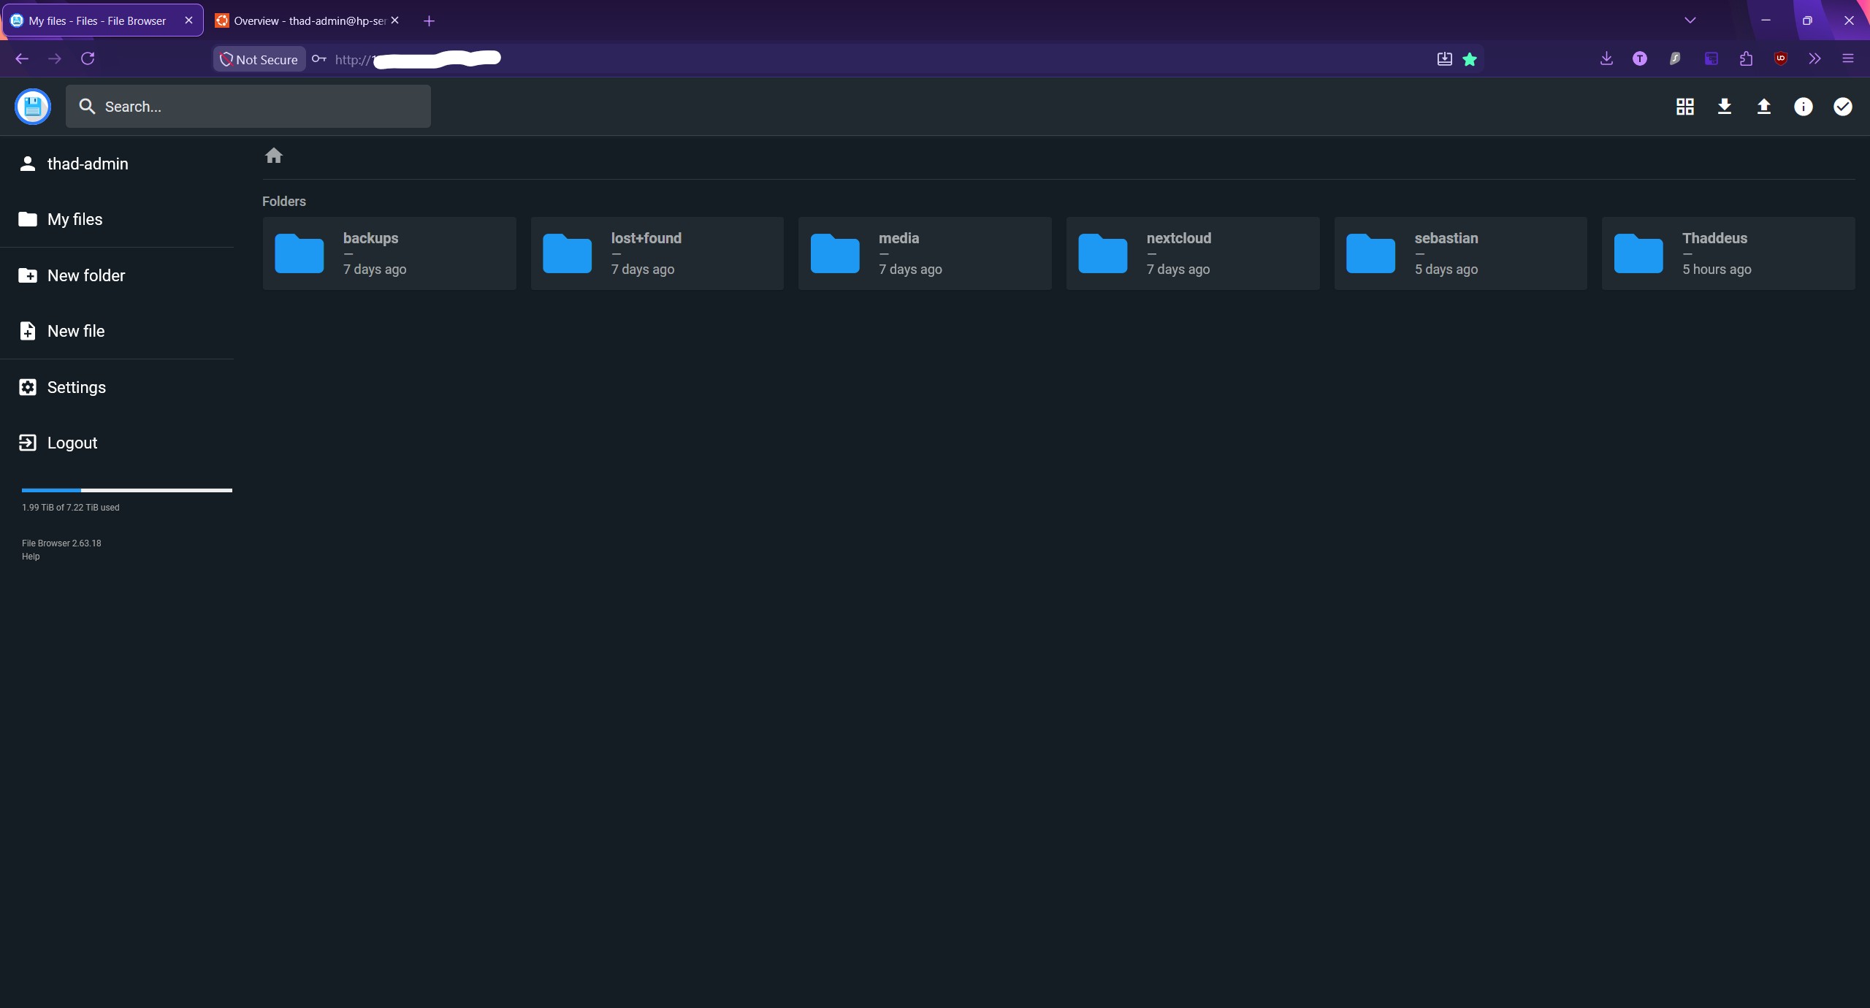Open the info icon panel

(x=1803, y=107)
